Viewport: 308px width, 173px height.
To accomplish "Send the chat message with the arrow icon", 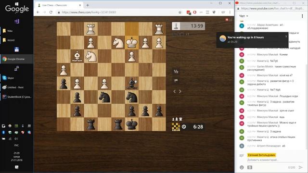I will 300,167.
